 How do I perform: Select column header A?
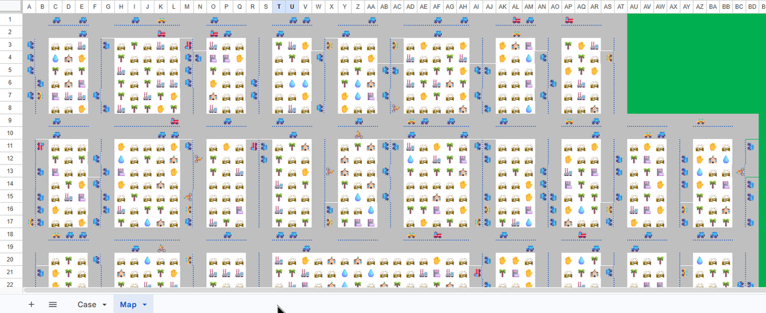pyautogui.click(x=30, y=6)
